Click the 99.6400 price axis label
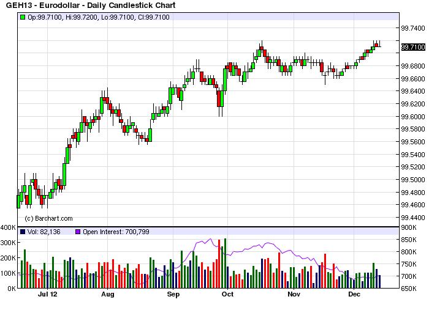 tap(413, 91)
